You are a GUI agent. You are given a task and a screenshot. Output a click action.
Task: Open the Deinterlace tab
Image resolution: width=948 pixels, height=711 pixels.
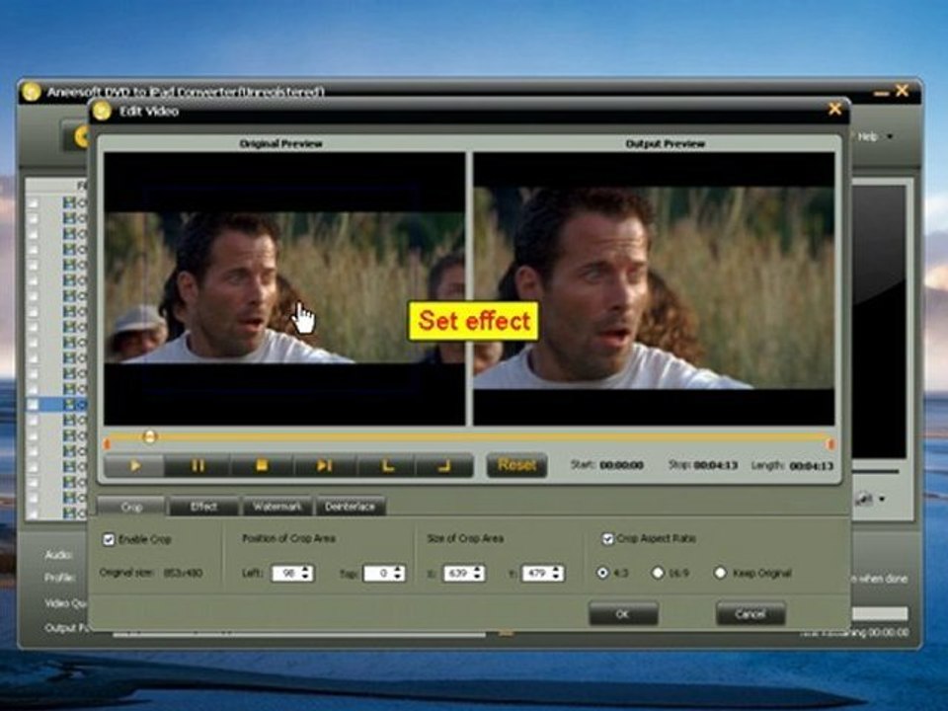point(350,507)
